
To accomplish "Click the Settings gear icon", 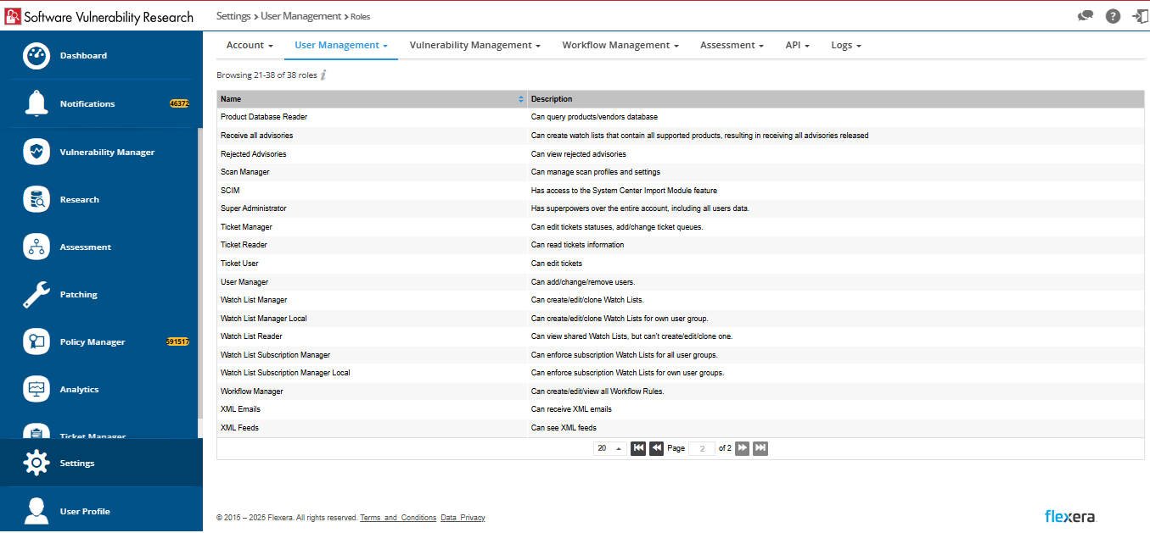I will click(x=36, y=463).
